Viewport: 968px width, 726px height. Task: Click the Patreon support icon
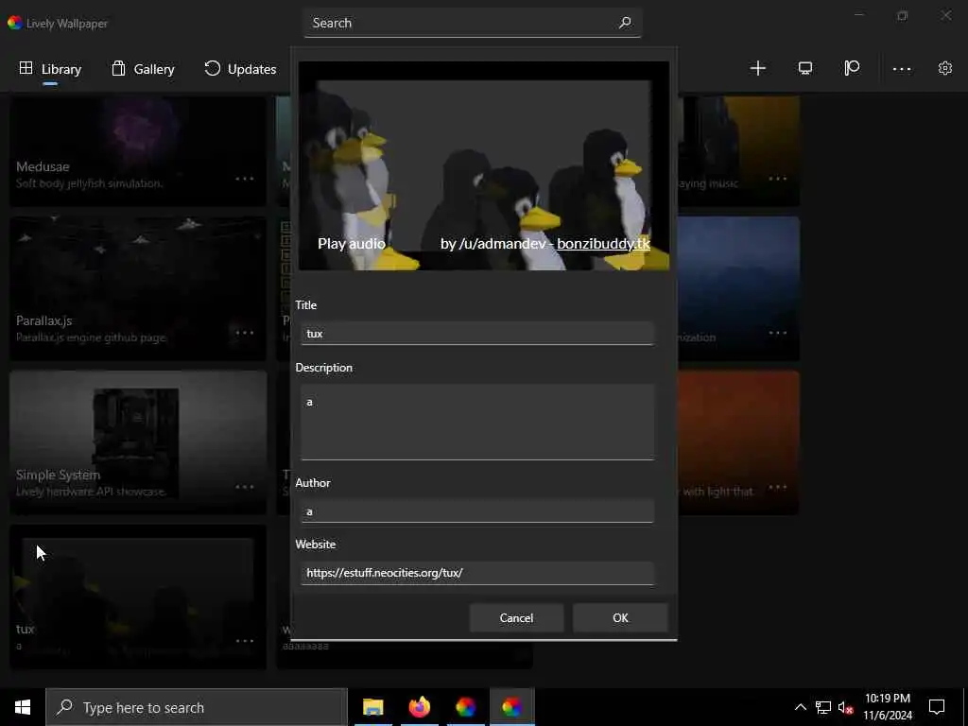pos(852,68)
